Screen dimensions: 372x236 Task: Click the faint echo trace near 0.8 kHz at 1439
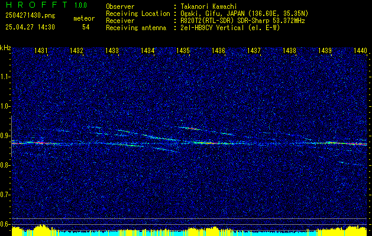click(x=351, y=163)
